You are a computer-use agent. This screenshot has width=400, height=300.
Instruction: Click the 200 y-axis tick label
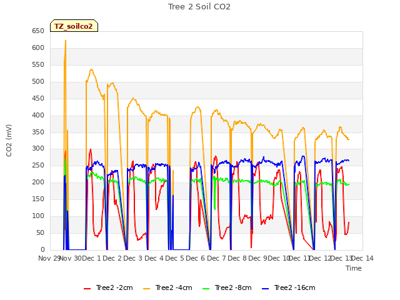[x=38, y=182]
